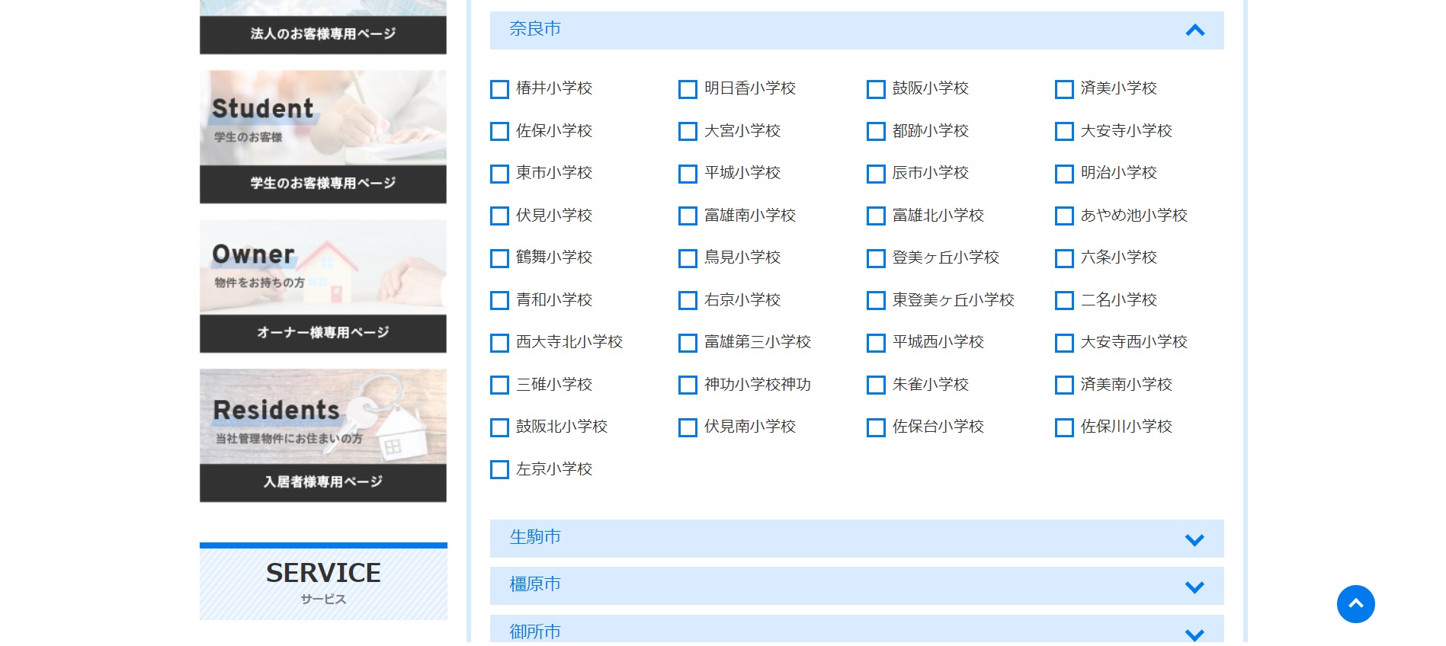Check the 椿井小学校 checkbox
The width and height of the screenshot is (1446, 646).
pos(499,89)
